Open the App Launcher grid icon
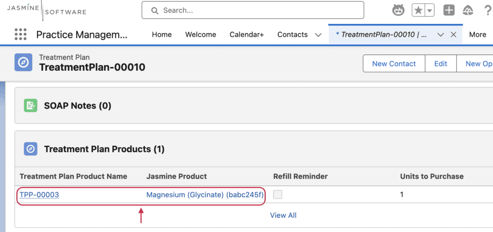 pos(21,34)
